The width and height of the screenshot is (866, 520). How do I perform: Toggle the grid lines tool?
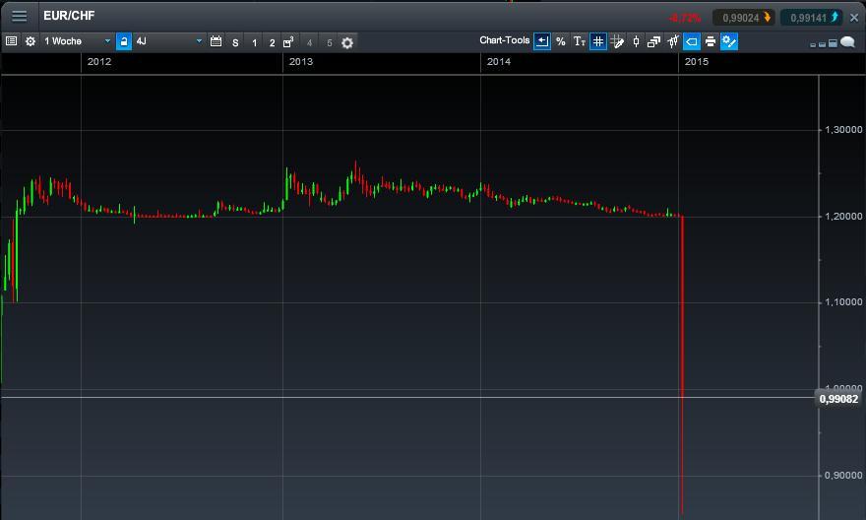[598, 41]
